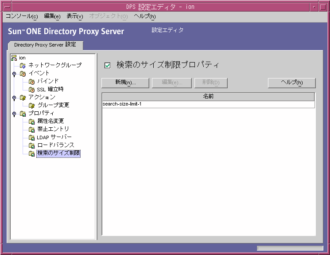Image resolution: width=330 pixels, height=255 pixels.
Task: Click the green check icon beside 検索のサイズ制限プロパティ
Action: tap(107, 66)
